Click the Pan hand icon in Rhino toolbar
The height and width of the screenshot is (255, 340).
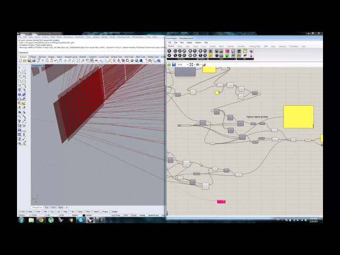point(61,61)
